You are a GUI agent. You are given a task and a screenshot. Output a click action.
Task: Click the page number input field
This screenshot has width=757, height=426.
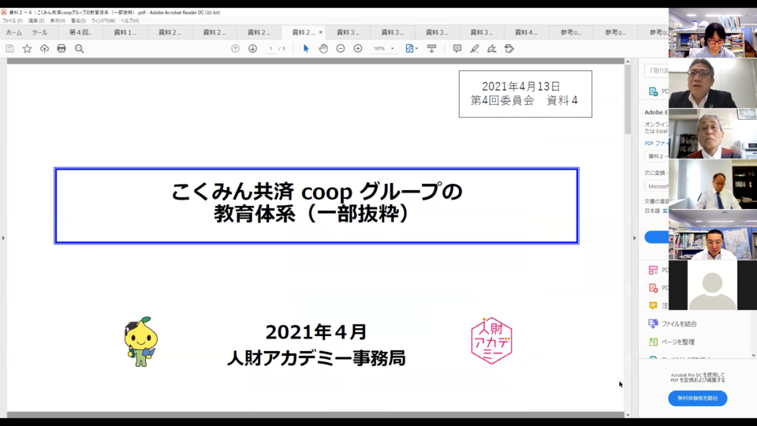click(270, 49)
